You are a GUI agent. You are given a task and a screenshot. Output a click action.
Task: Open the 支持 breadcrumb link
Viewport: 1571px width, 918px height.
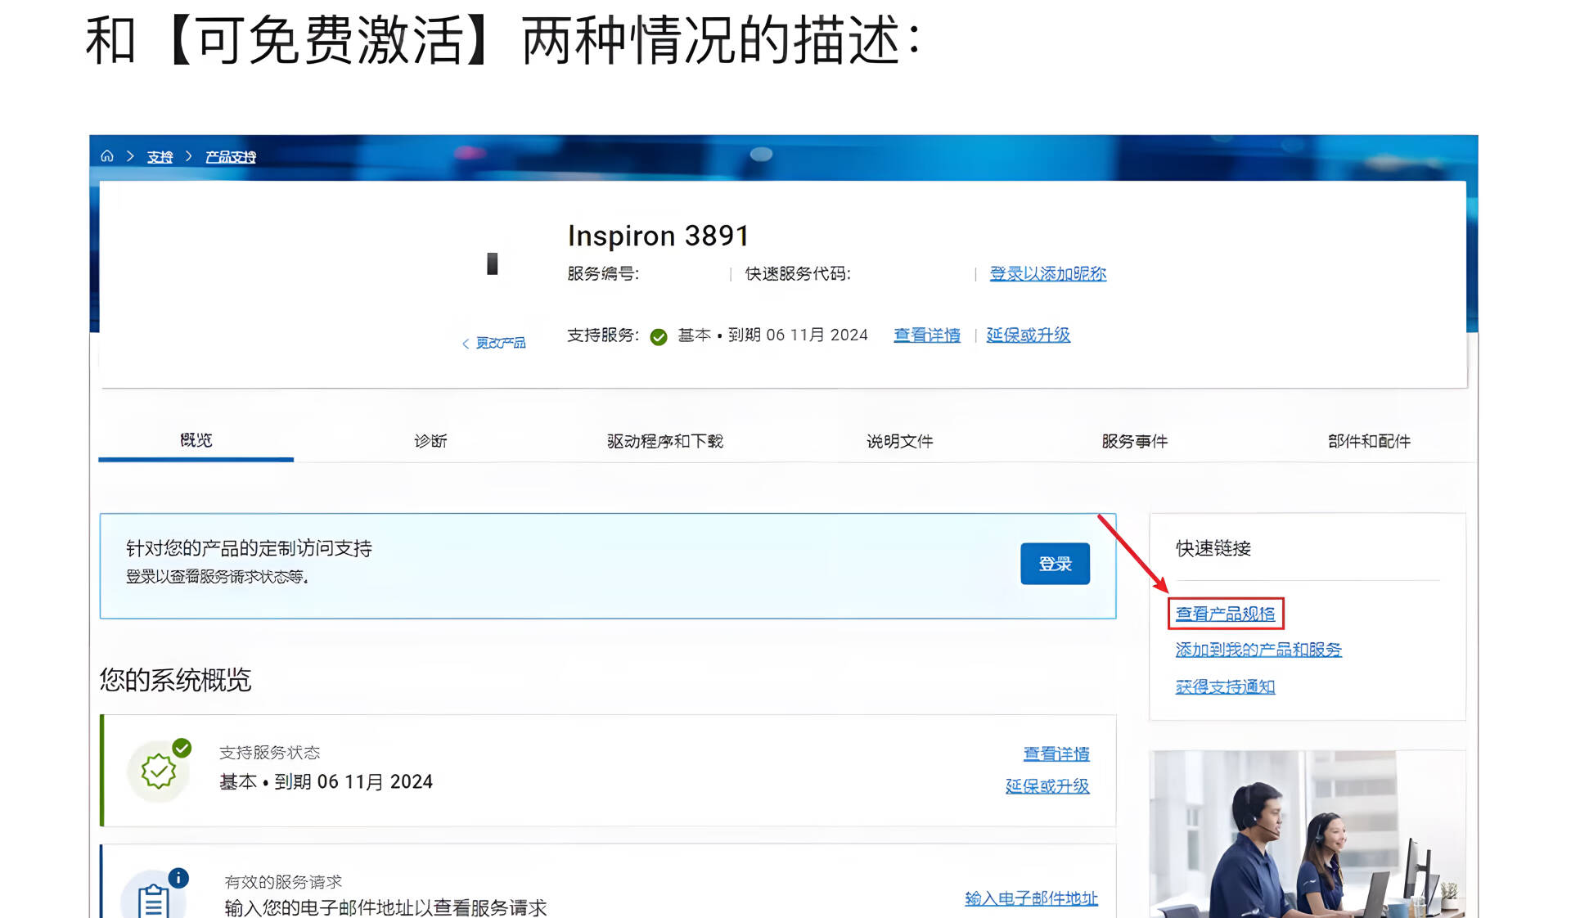(x=160, y=156)
